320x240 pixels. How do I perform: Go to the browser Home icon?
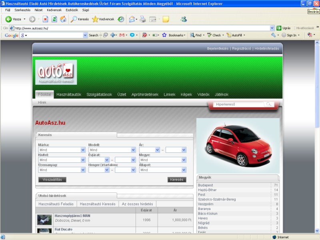[63, 19]
